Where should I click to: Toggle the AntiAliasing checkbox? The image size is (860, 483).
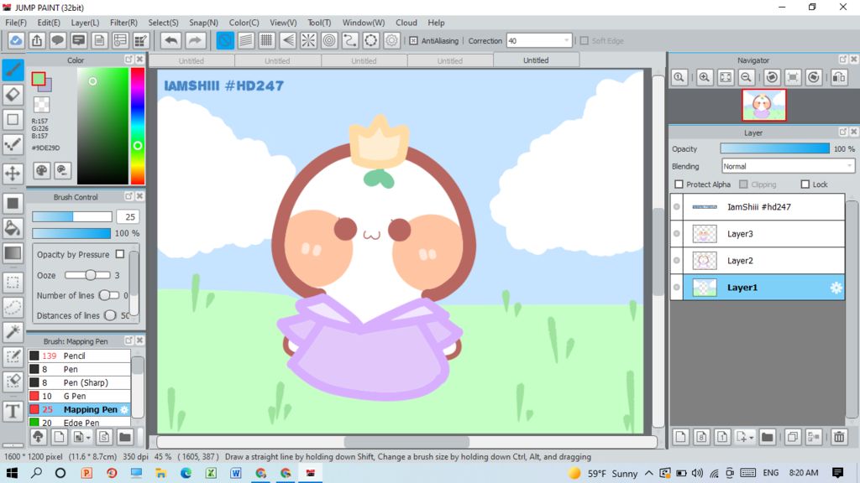[x=413, y=40]
